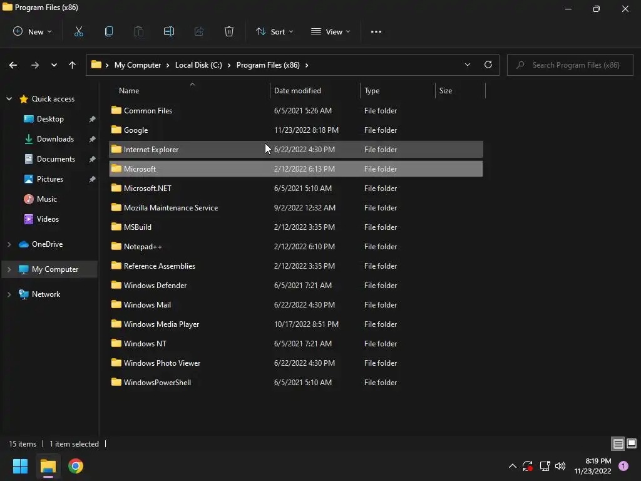Expand the OneDrive tree node
This screenshot has width=641, height=481.
9,244
